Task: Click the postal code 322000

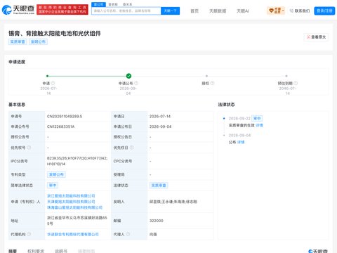Action: [157, 221]
